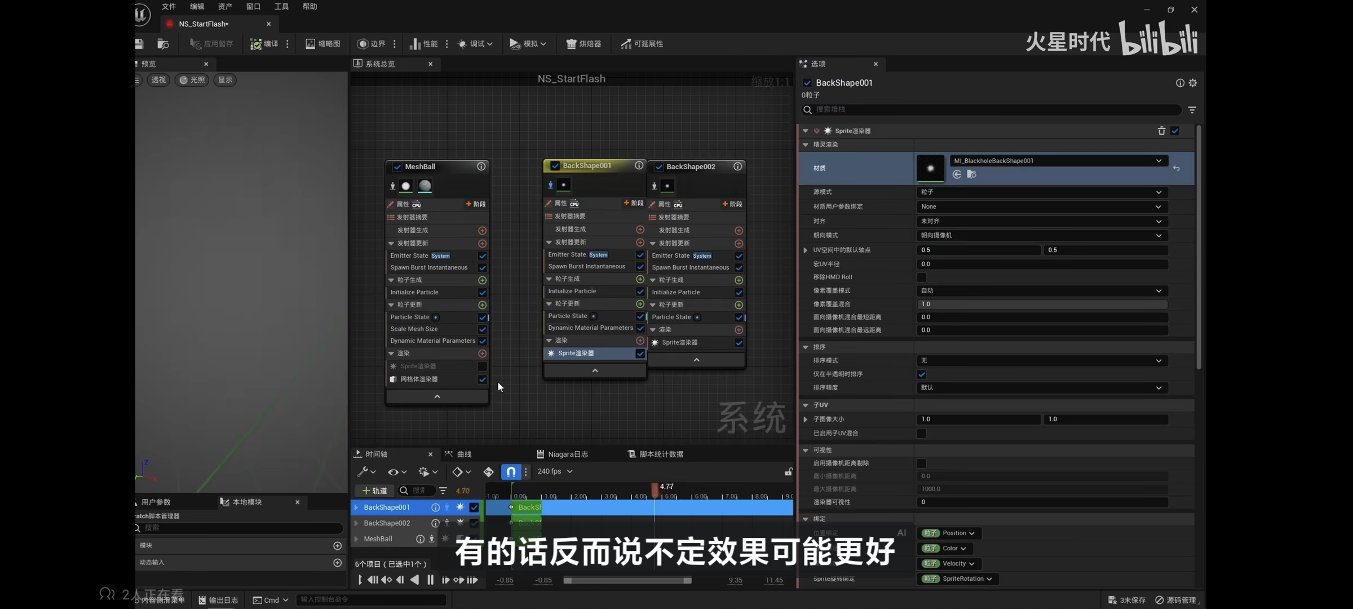Open the 朝向模式 (Facing Mode) dropdown

(x=1041, y=235)
